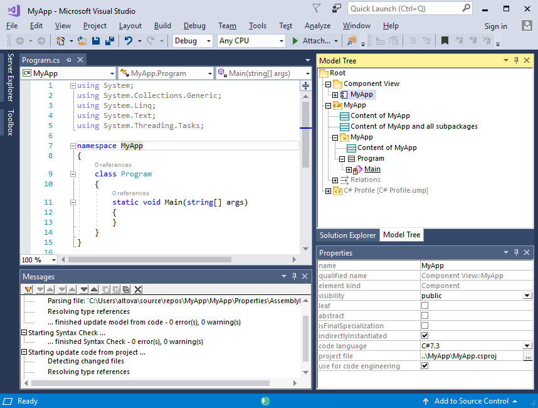Image resolution: width=538 pixels, height=408 pixels.
Task: Toggle the use for code engineering checkbox
Action: pos(425,366)
